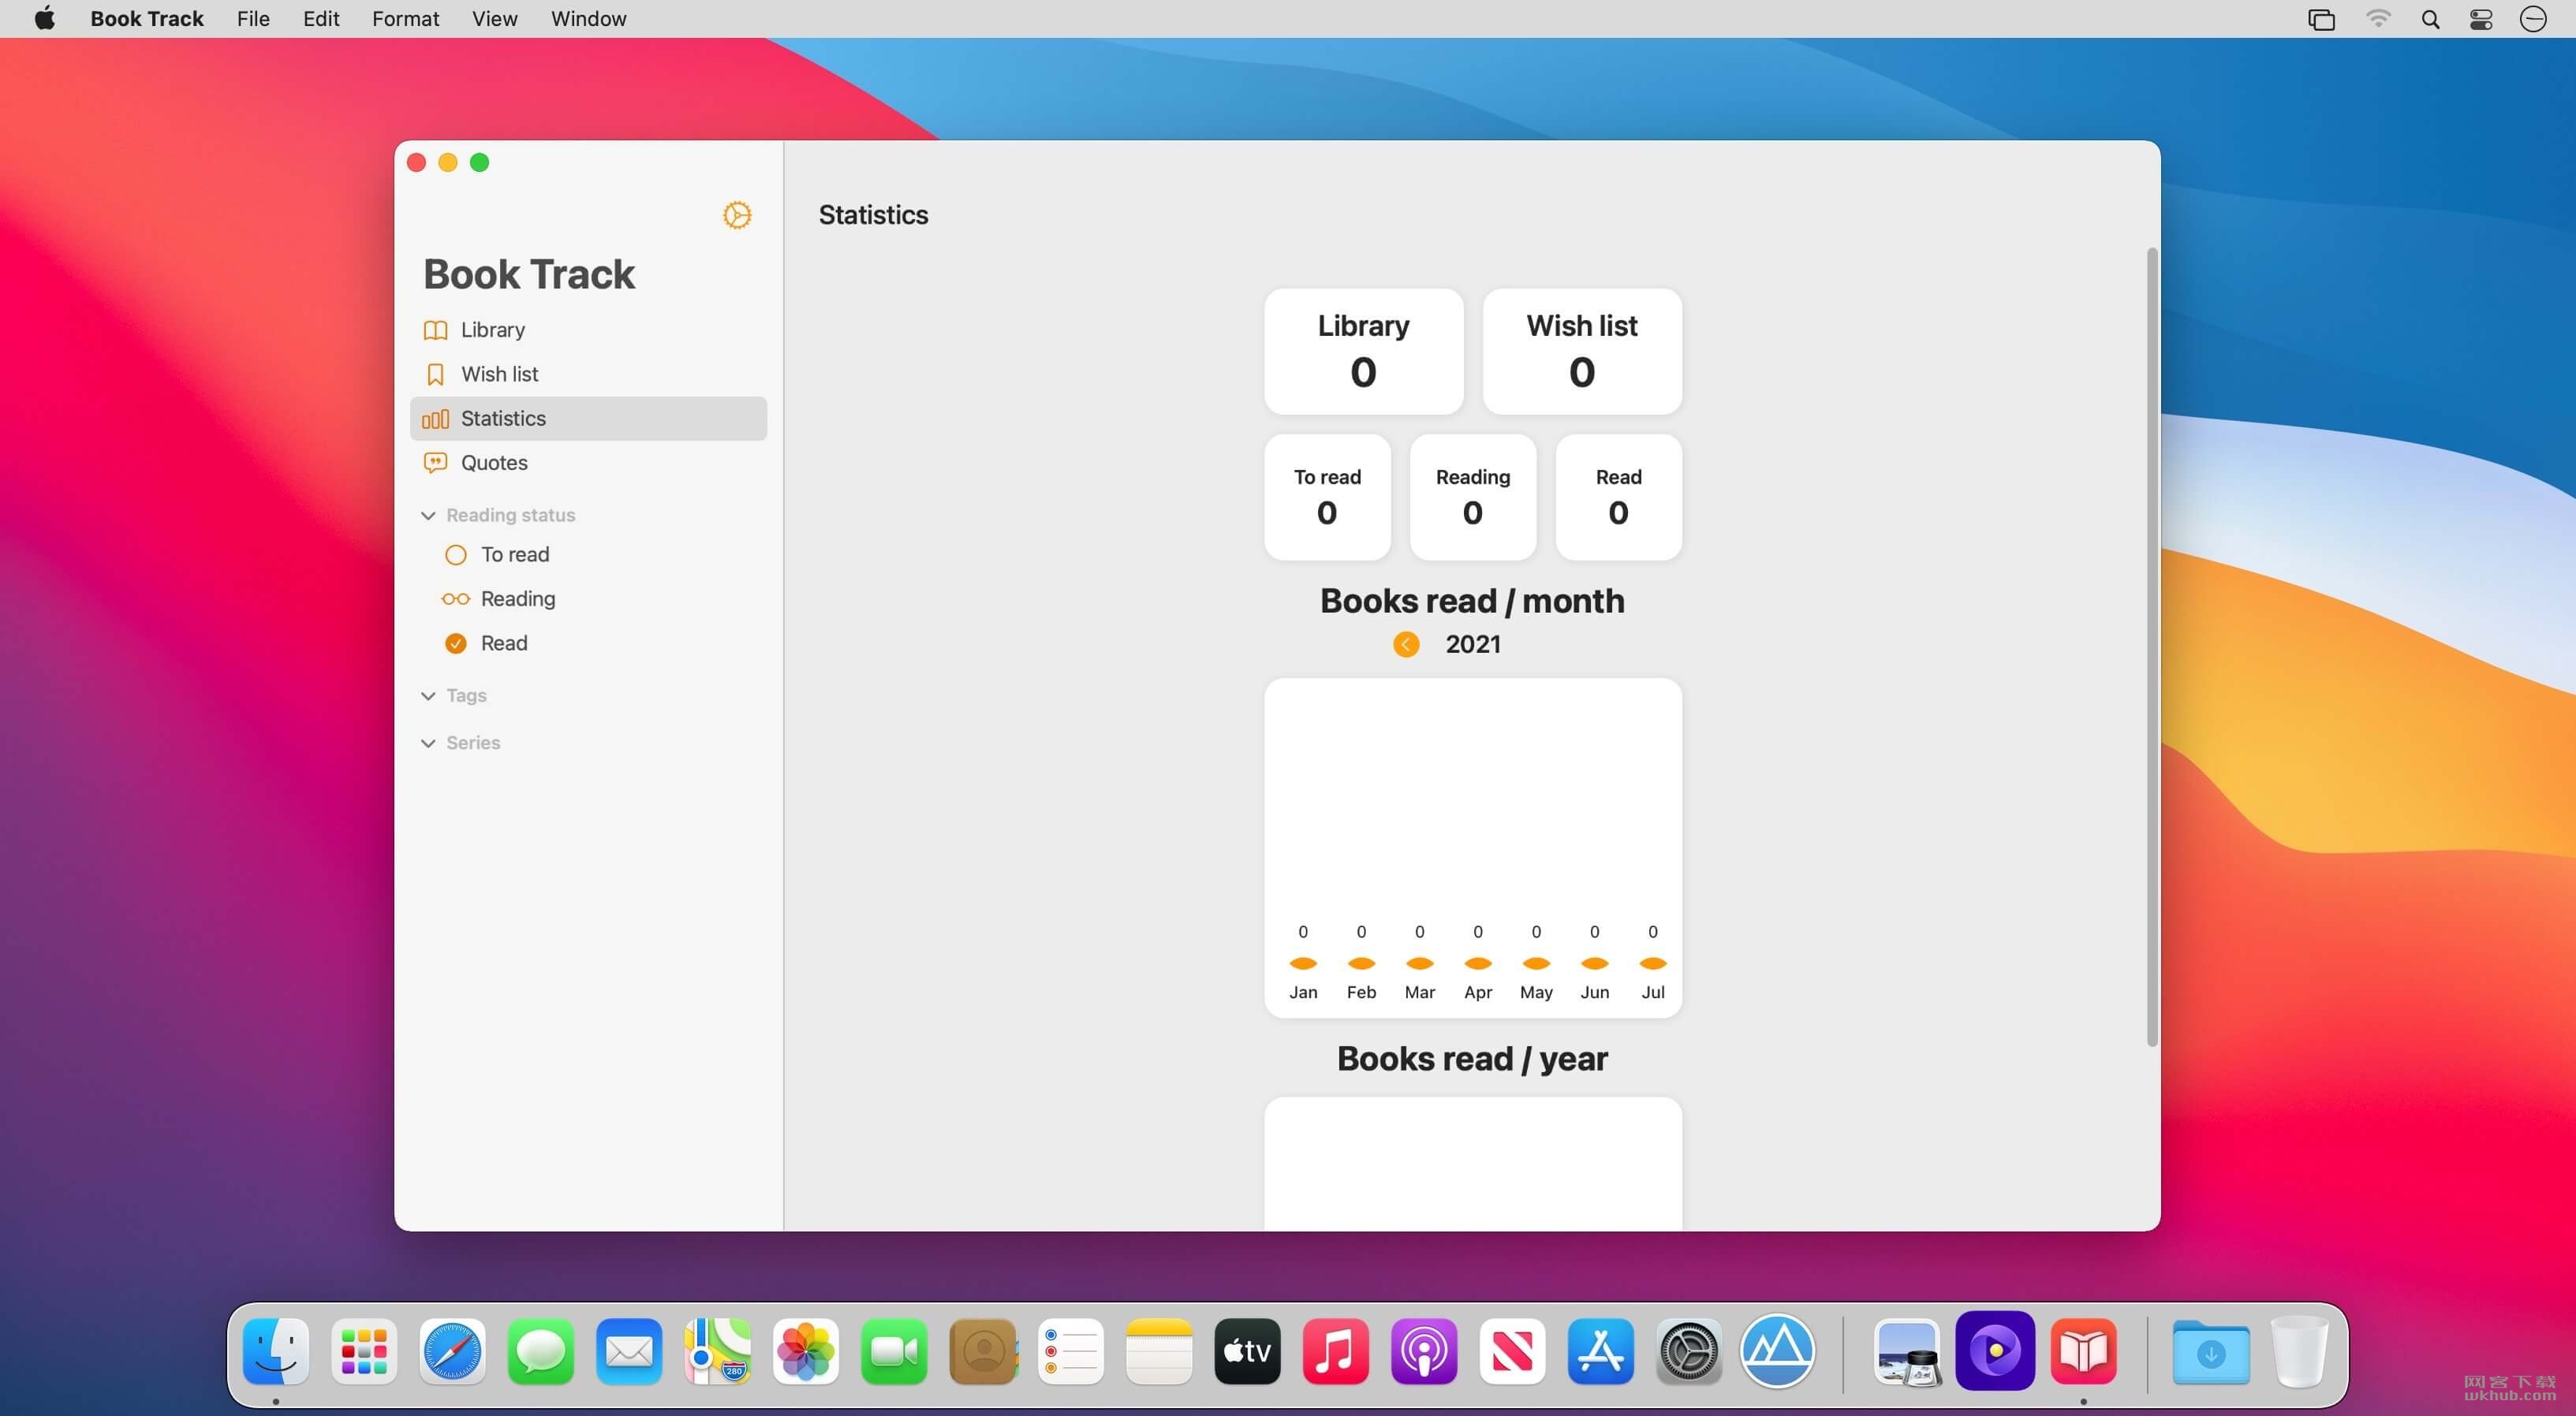Launch Safari from the Dock
Viewport: 2576px width, 1416px height.
452,1351
